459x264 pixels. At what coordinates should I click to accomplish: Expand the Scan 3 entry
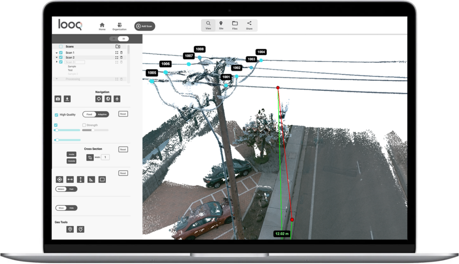click(56, 61)
